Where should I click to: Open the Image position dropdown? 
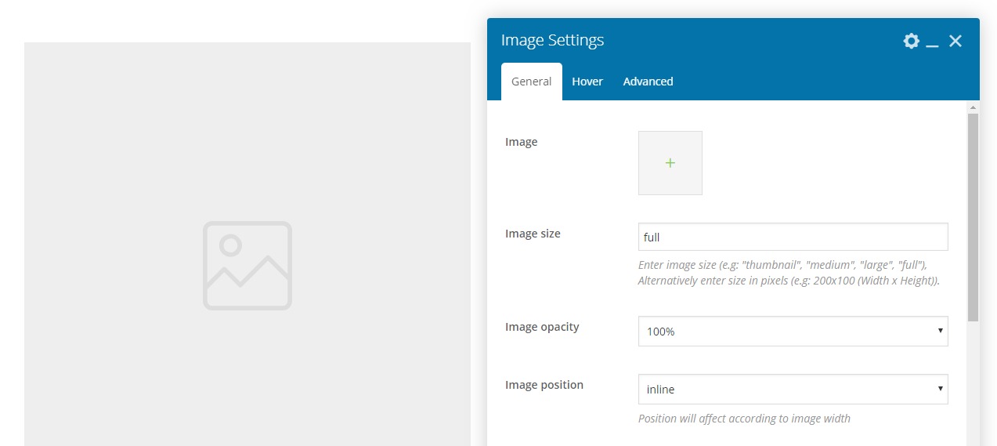click(793, 390)
